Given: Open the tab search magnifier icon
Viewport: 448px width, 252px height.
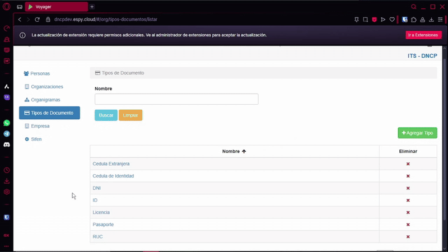Looking at the screenshot, I should point(414,7).
